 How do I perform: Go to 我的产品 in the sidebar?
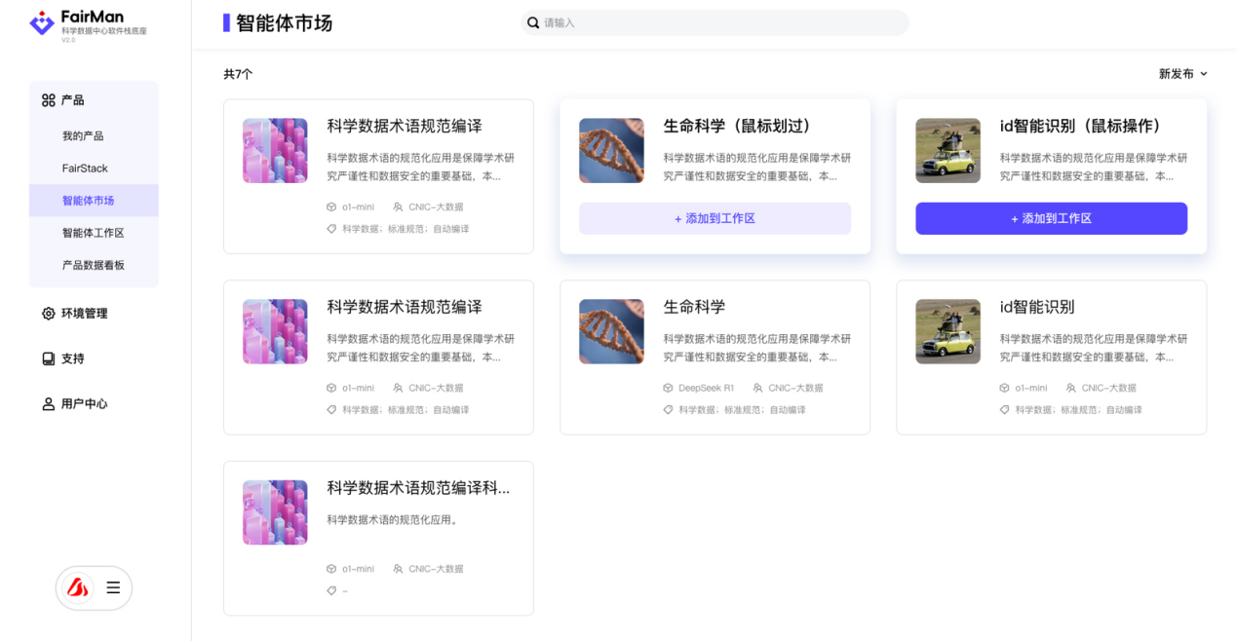click(83, 136)
